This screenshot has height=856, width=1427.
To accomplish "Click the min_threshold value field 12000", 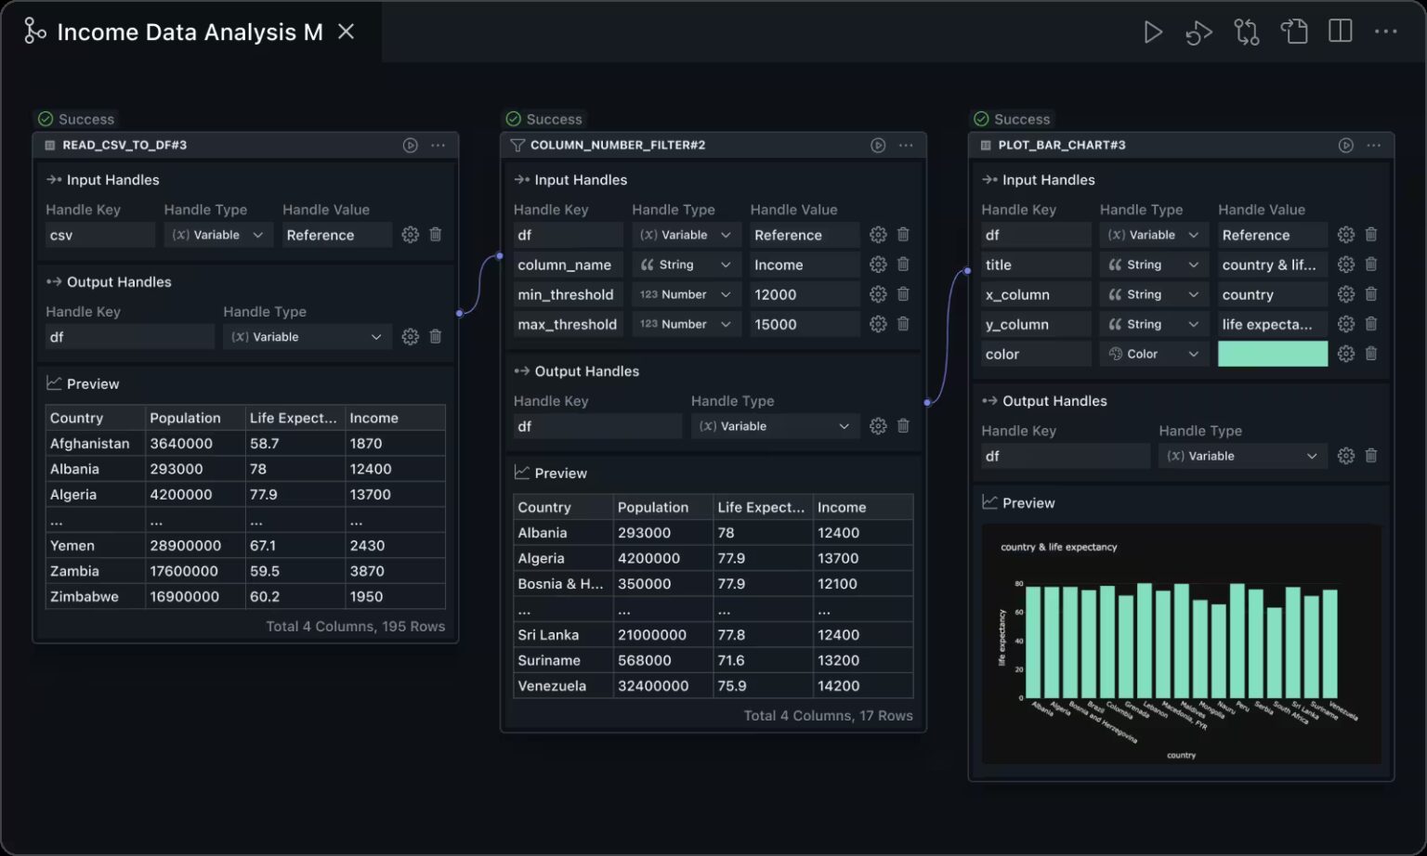I will (x=804, y=294).
